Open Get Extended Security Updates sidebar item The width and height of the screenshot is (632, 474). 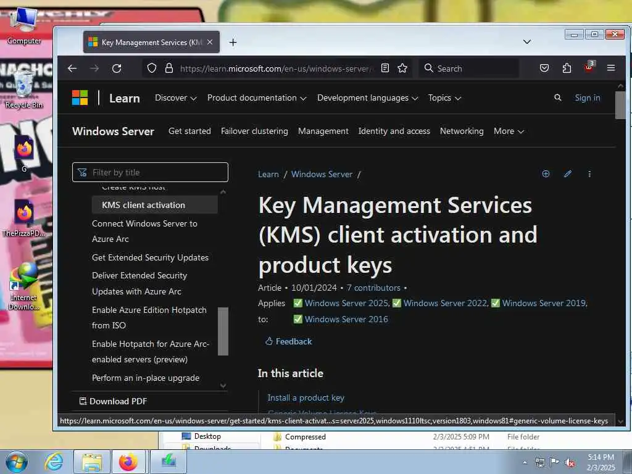150,257
